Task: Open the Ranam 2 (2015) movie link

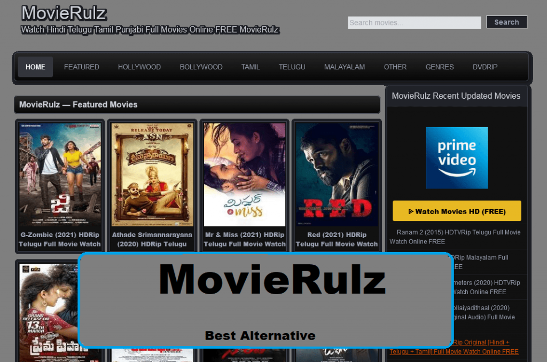Action: pos(457,237)
